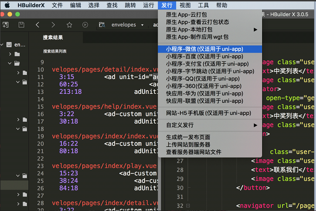This screenshot has width=316, height=211.
Task: Select 网站-H5手机版 menu entry
Action: pyautogui.click(x=202, y=113)
